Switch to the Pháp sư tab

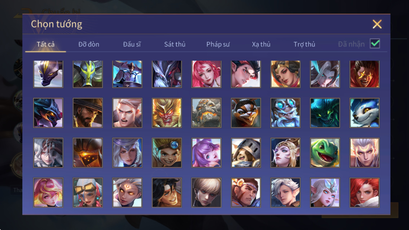click(x=218, y=44)
